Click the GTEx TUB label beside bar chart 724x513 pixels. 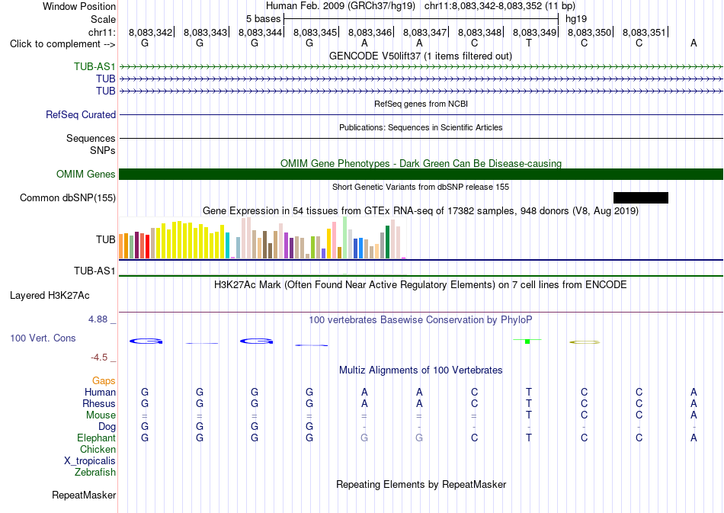pyautogui.click(x=106, y=239)
